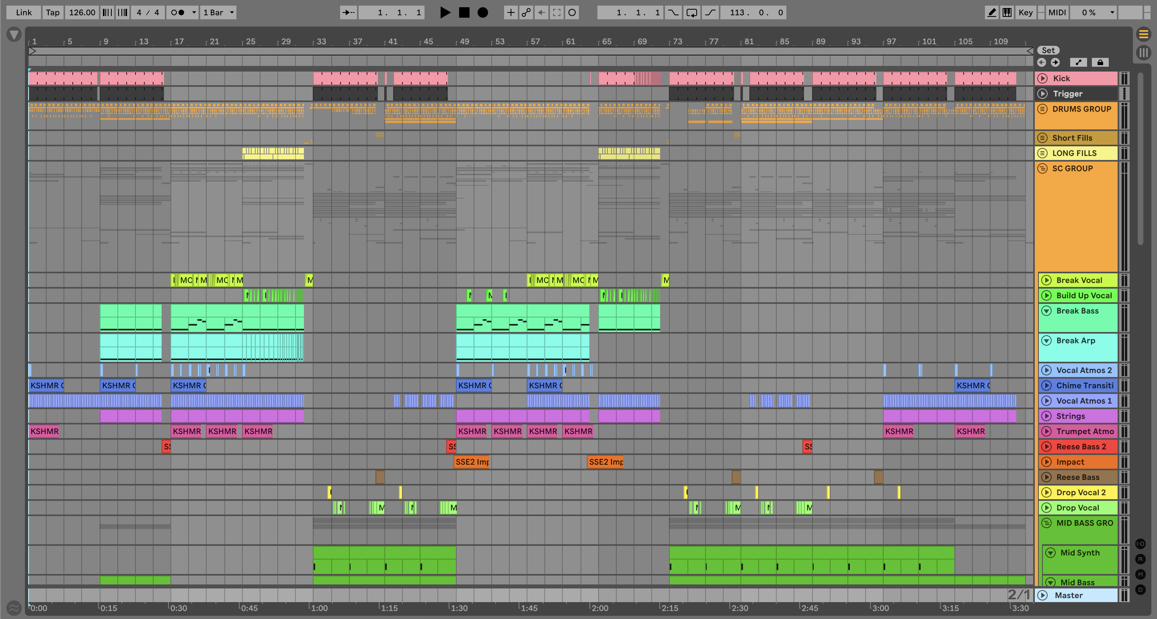The height and width of the screenshot is (619, 1157).
Task: Click the 126.00 tempo field
Action: pyautogui.click(x=82, y=12)
